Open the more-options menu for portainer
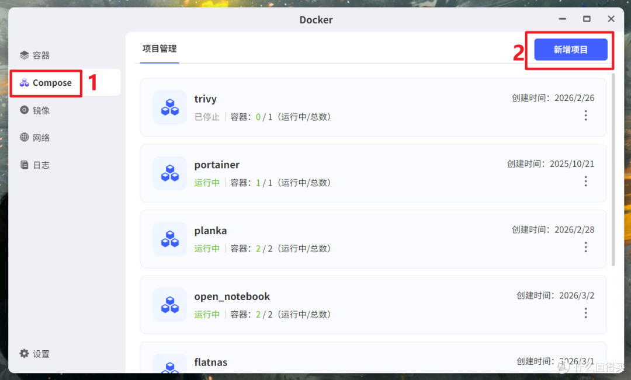This screenshot has height=380, width=631. point(585,182)
